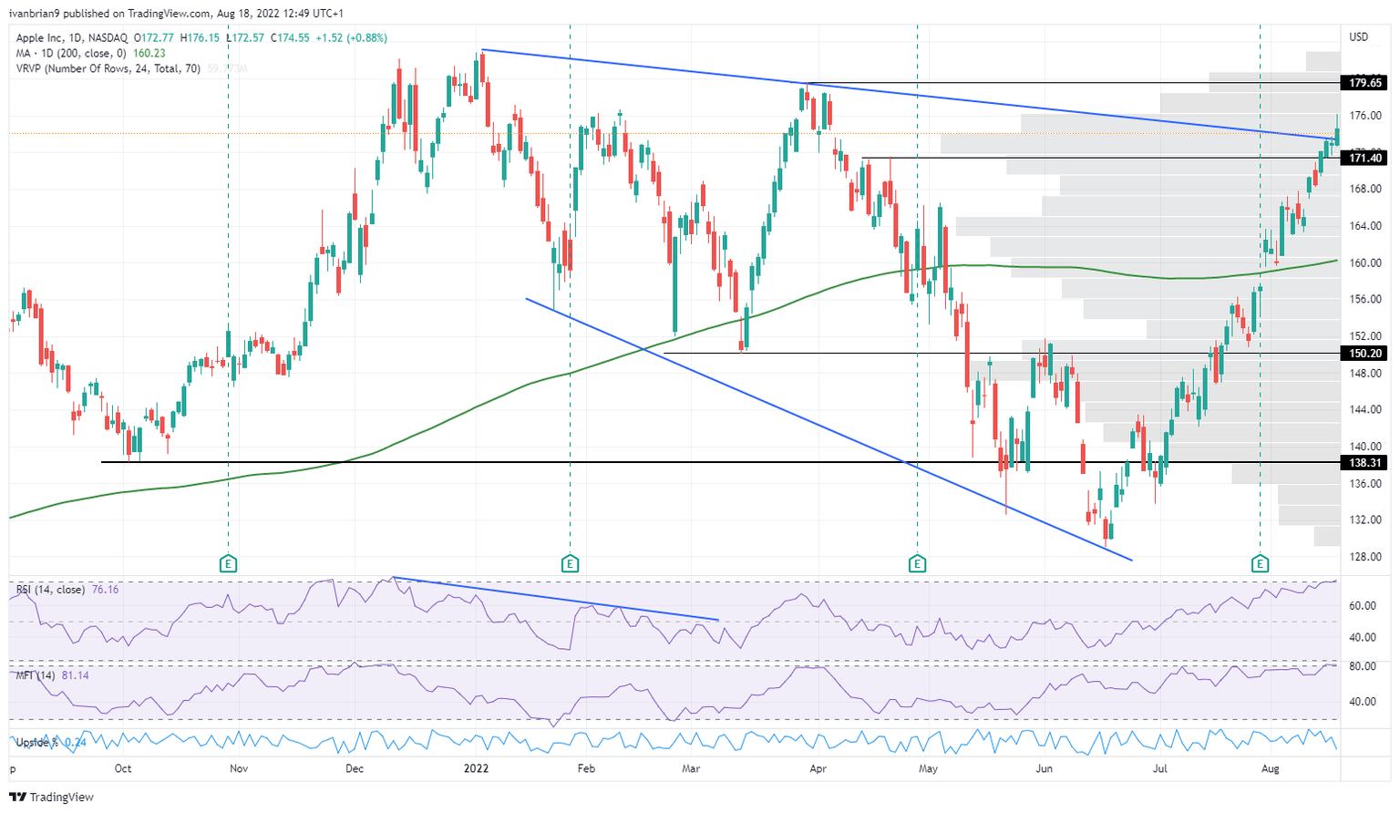This screenshot has height=813, width=1400.
Task: Click the earnings "E" icon under August
Action: [1261, 562]
